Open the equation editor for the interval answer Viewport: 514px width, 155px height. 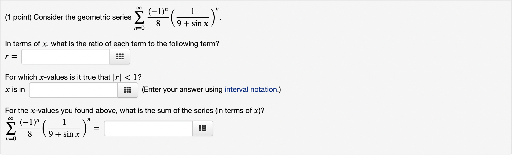[x=127, y=90]
